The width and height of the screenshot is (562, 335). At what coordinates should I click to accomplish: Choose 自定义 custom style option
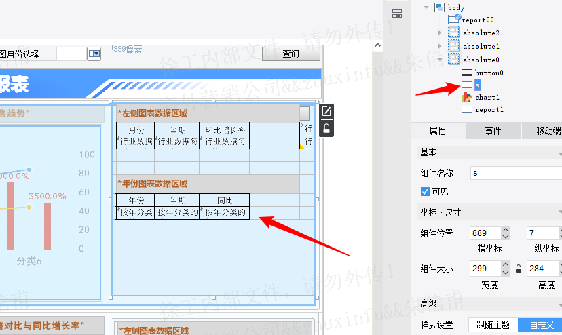[x=542, y=325]
